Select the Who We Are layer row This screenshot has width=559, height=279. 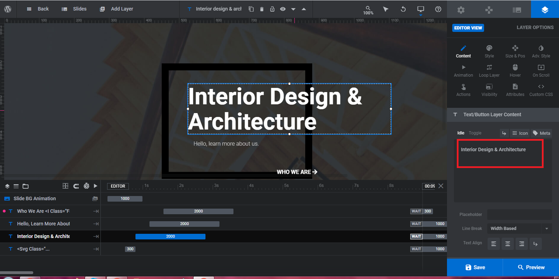coord(50,211)
